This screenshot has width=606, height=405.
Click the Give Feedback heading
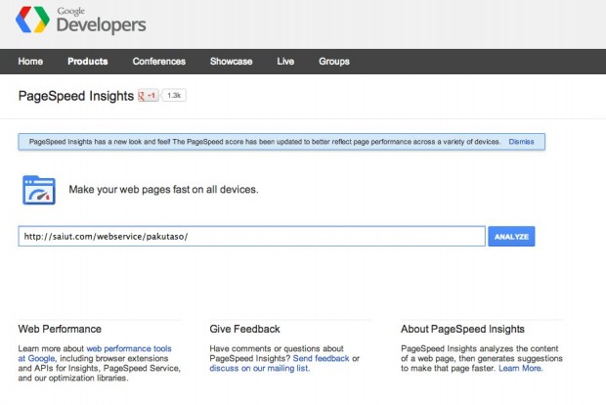(244, 329)
